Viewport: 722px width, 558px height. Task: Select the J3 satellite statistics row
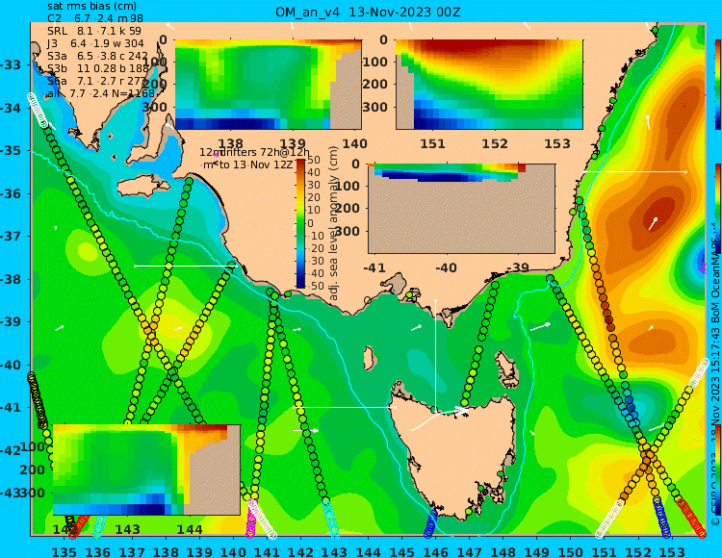(95, 43)
